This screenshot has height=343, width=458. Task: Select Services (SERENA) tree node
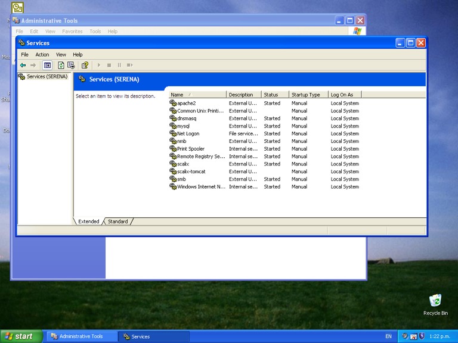pyautogui.click(x=47, y=76)
